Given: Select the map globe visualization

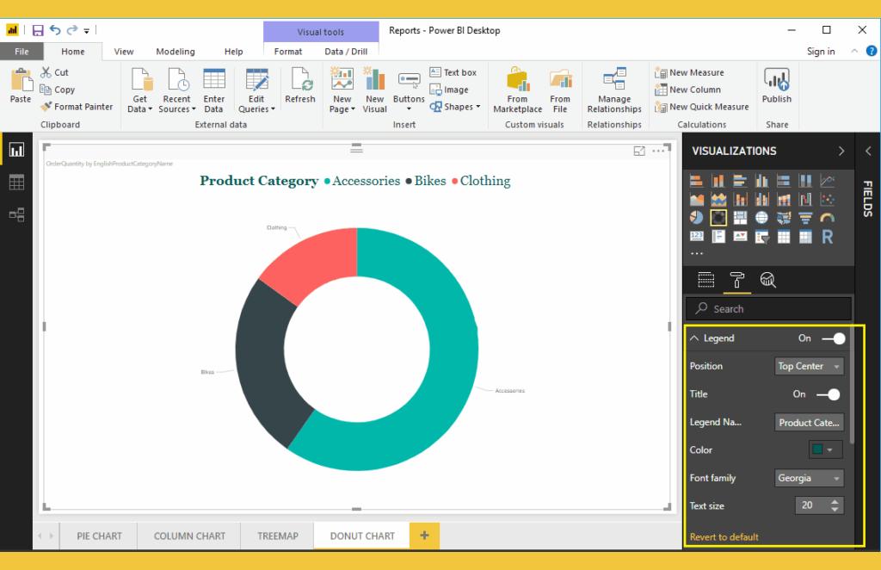Looking at the screenshot, I should [762, 218].
